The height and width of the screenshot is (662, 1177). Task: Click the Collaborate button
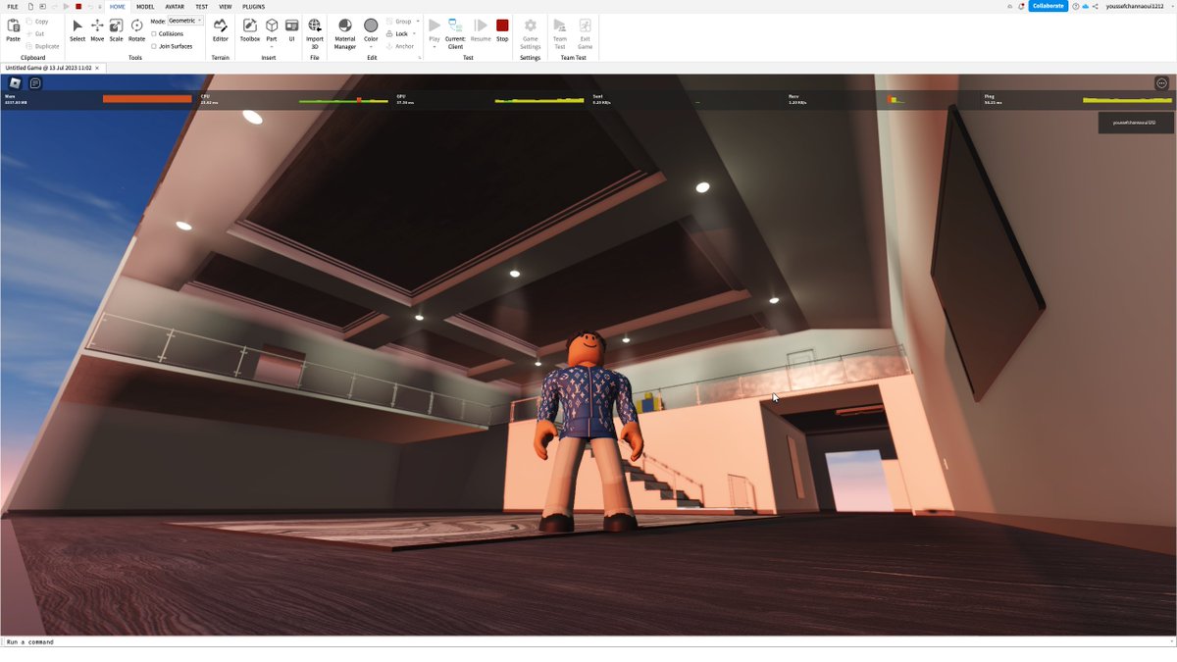1048,6
